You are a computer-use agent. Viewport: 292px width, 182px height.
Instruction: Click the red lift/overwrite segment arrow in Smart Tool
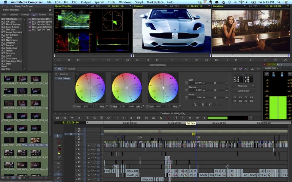coord(59,142)
